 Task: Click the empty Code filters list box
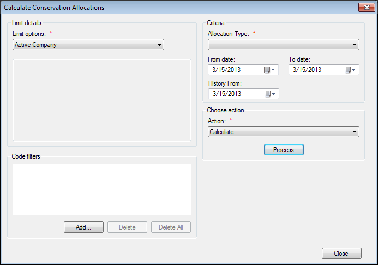tap(102, 190)
